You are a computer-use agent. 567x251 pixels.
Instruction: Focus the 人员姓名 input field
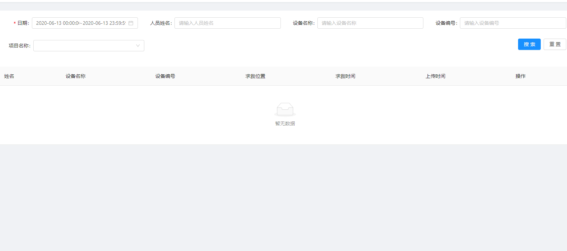tap(227, 23)
